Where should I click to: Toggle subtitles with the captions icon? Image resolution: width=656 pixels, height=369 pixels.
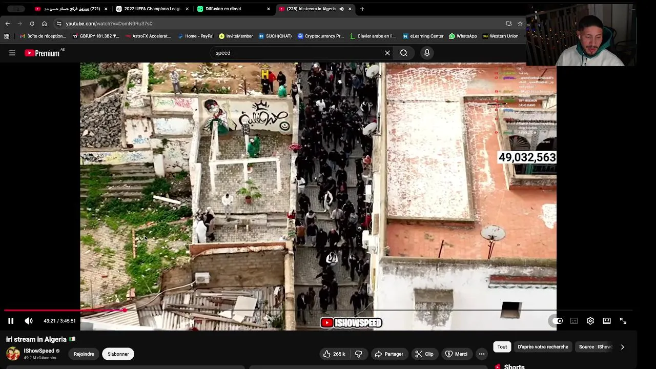coord(574,321)
